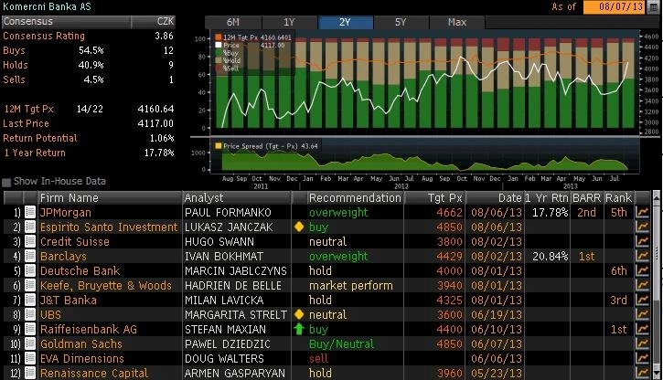The width and height of the screenshot is (663, 380).
Task: Click target price 4429 cell
Action: [450, 257]
